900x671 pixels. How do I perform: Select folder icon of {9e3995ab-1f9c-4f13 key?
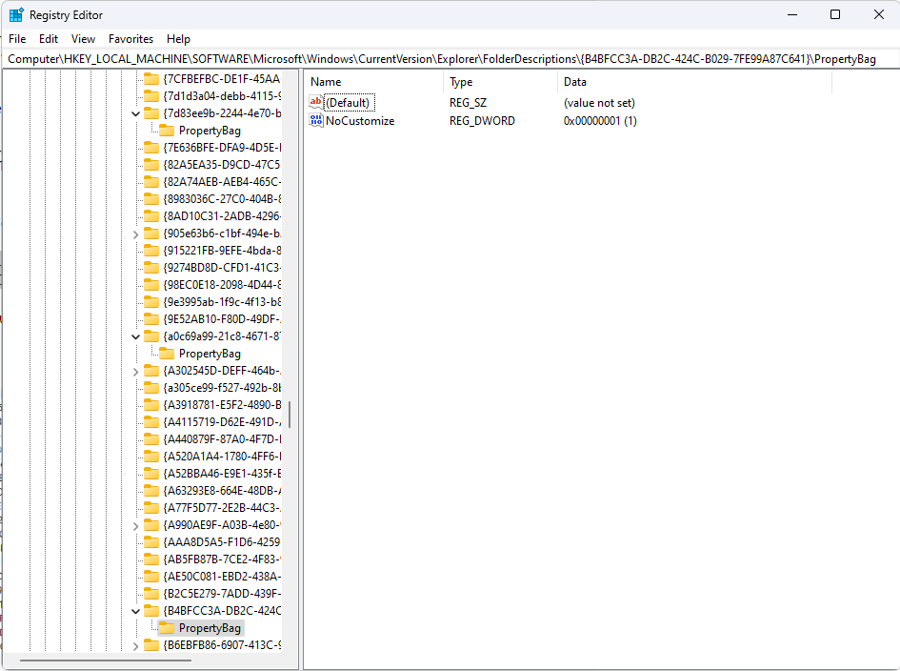pos(151,302)
